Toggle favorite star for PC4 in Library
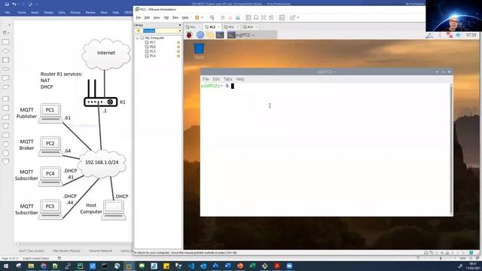482x271 pixels. click(178, 56)
